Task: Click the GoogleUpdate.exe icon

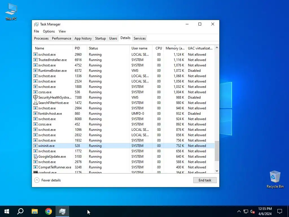Action: tap(35, 157)
